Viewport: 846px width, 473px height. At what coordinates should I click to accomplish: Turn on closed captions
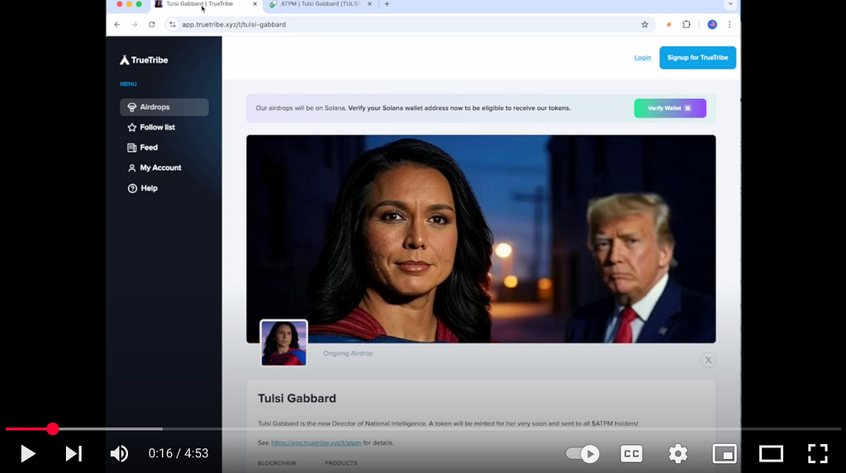tap(631, 453)
